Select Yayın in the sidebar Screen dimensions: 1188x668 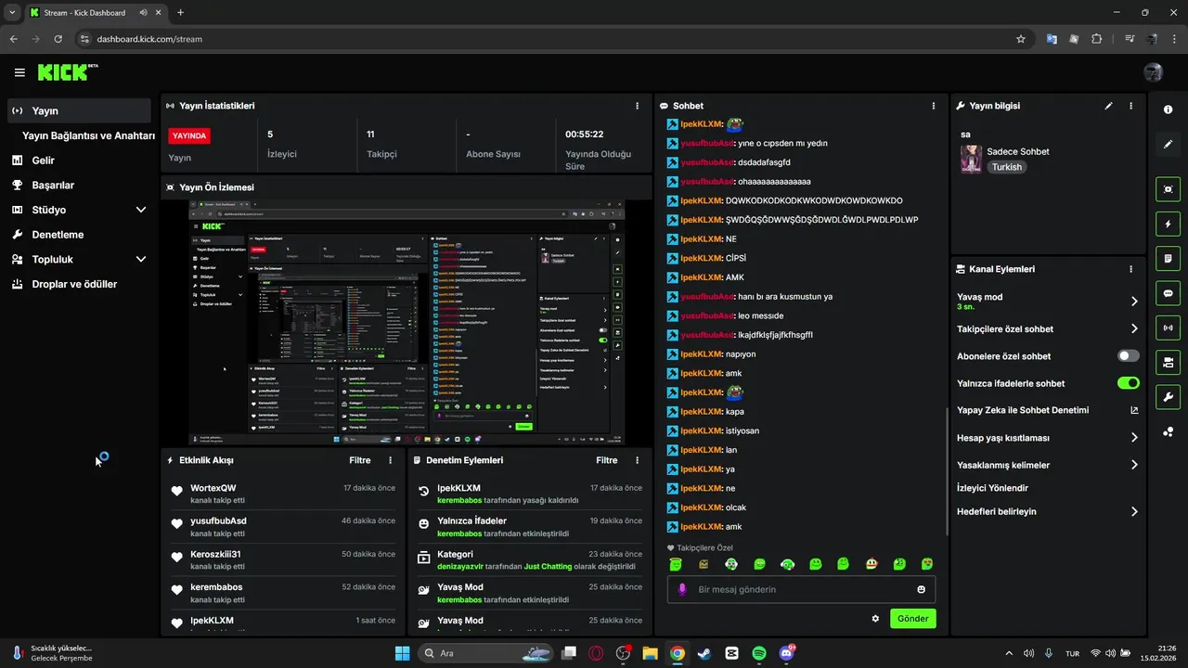[x=79, y=110]
